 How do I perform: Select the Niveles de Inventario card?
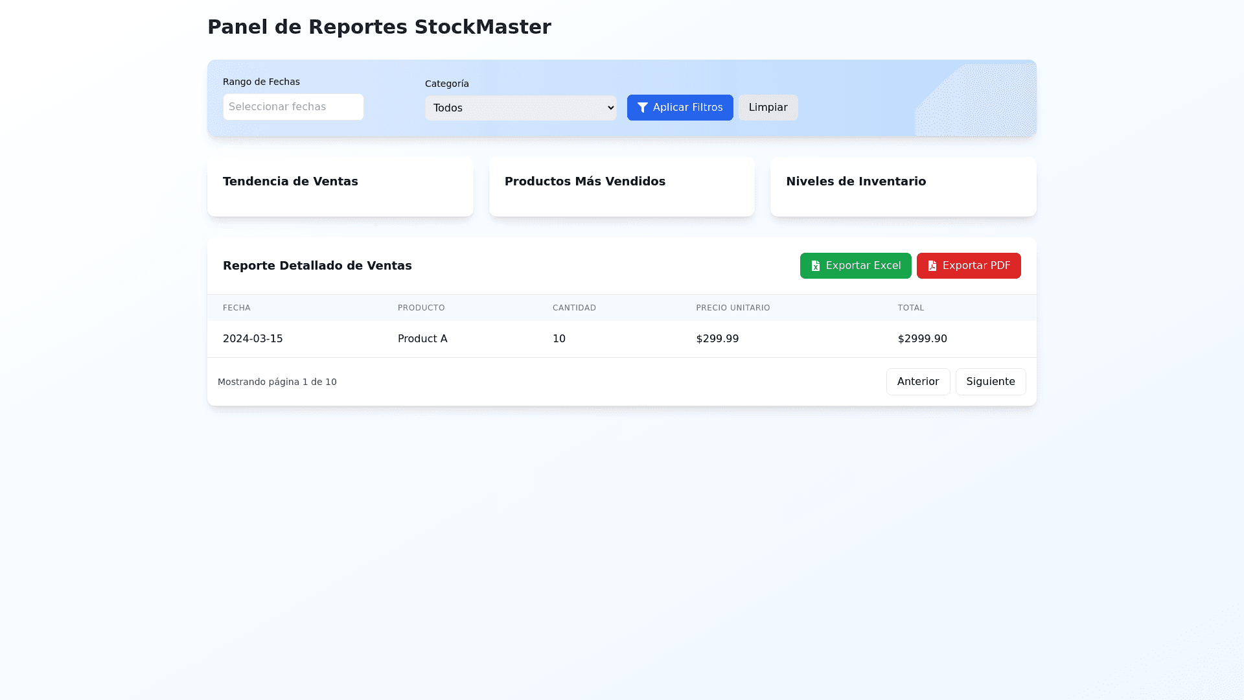point(903,187)
